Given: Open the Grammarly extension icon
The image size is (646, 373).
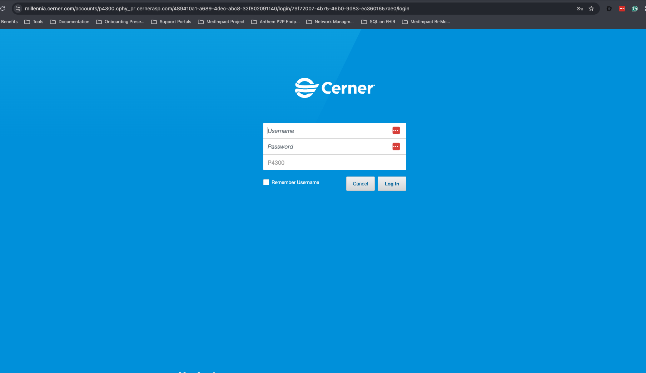Looking at the screenshot, I should (635, 9).
